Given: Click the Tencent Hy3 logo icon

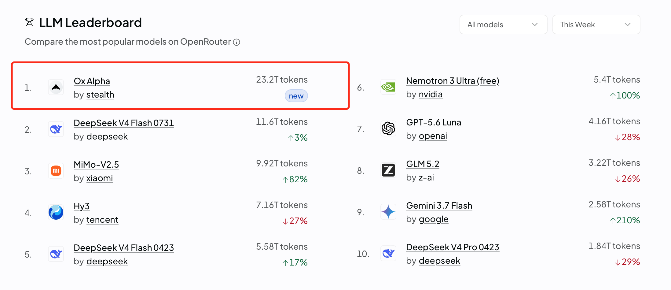Looking at the screenshot, I should click(x=56, y=212).
